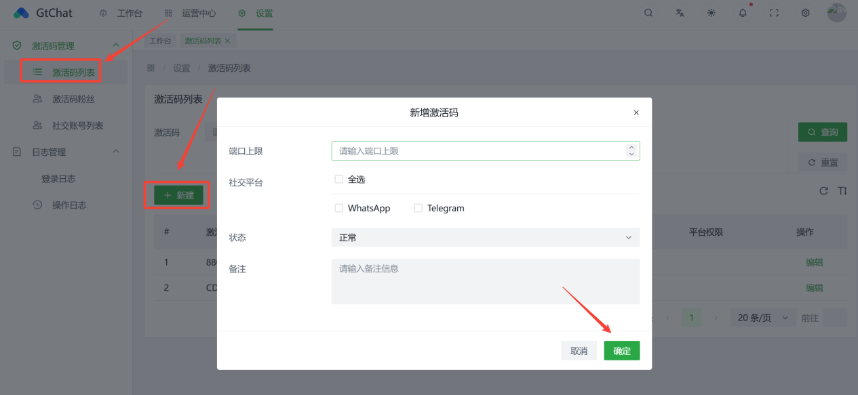The image size is (858, 395).
Task: Tick the Telegram checkbox
Action: click(418, 208)
